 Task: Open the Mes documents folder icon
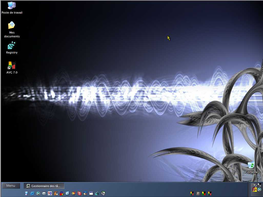click(x=12, y=25)
